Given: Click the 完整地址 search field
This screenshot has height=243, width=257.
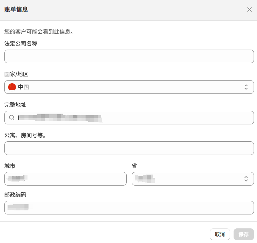Looking at the screenshot, I should coord(129,118).
